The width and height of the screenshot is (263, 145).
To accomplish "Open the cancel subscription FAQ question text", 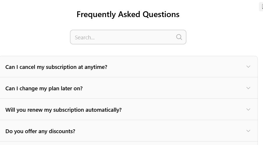I will (56, 67).
